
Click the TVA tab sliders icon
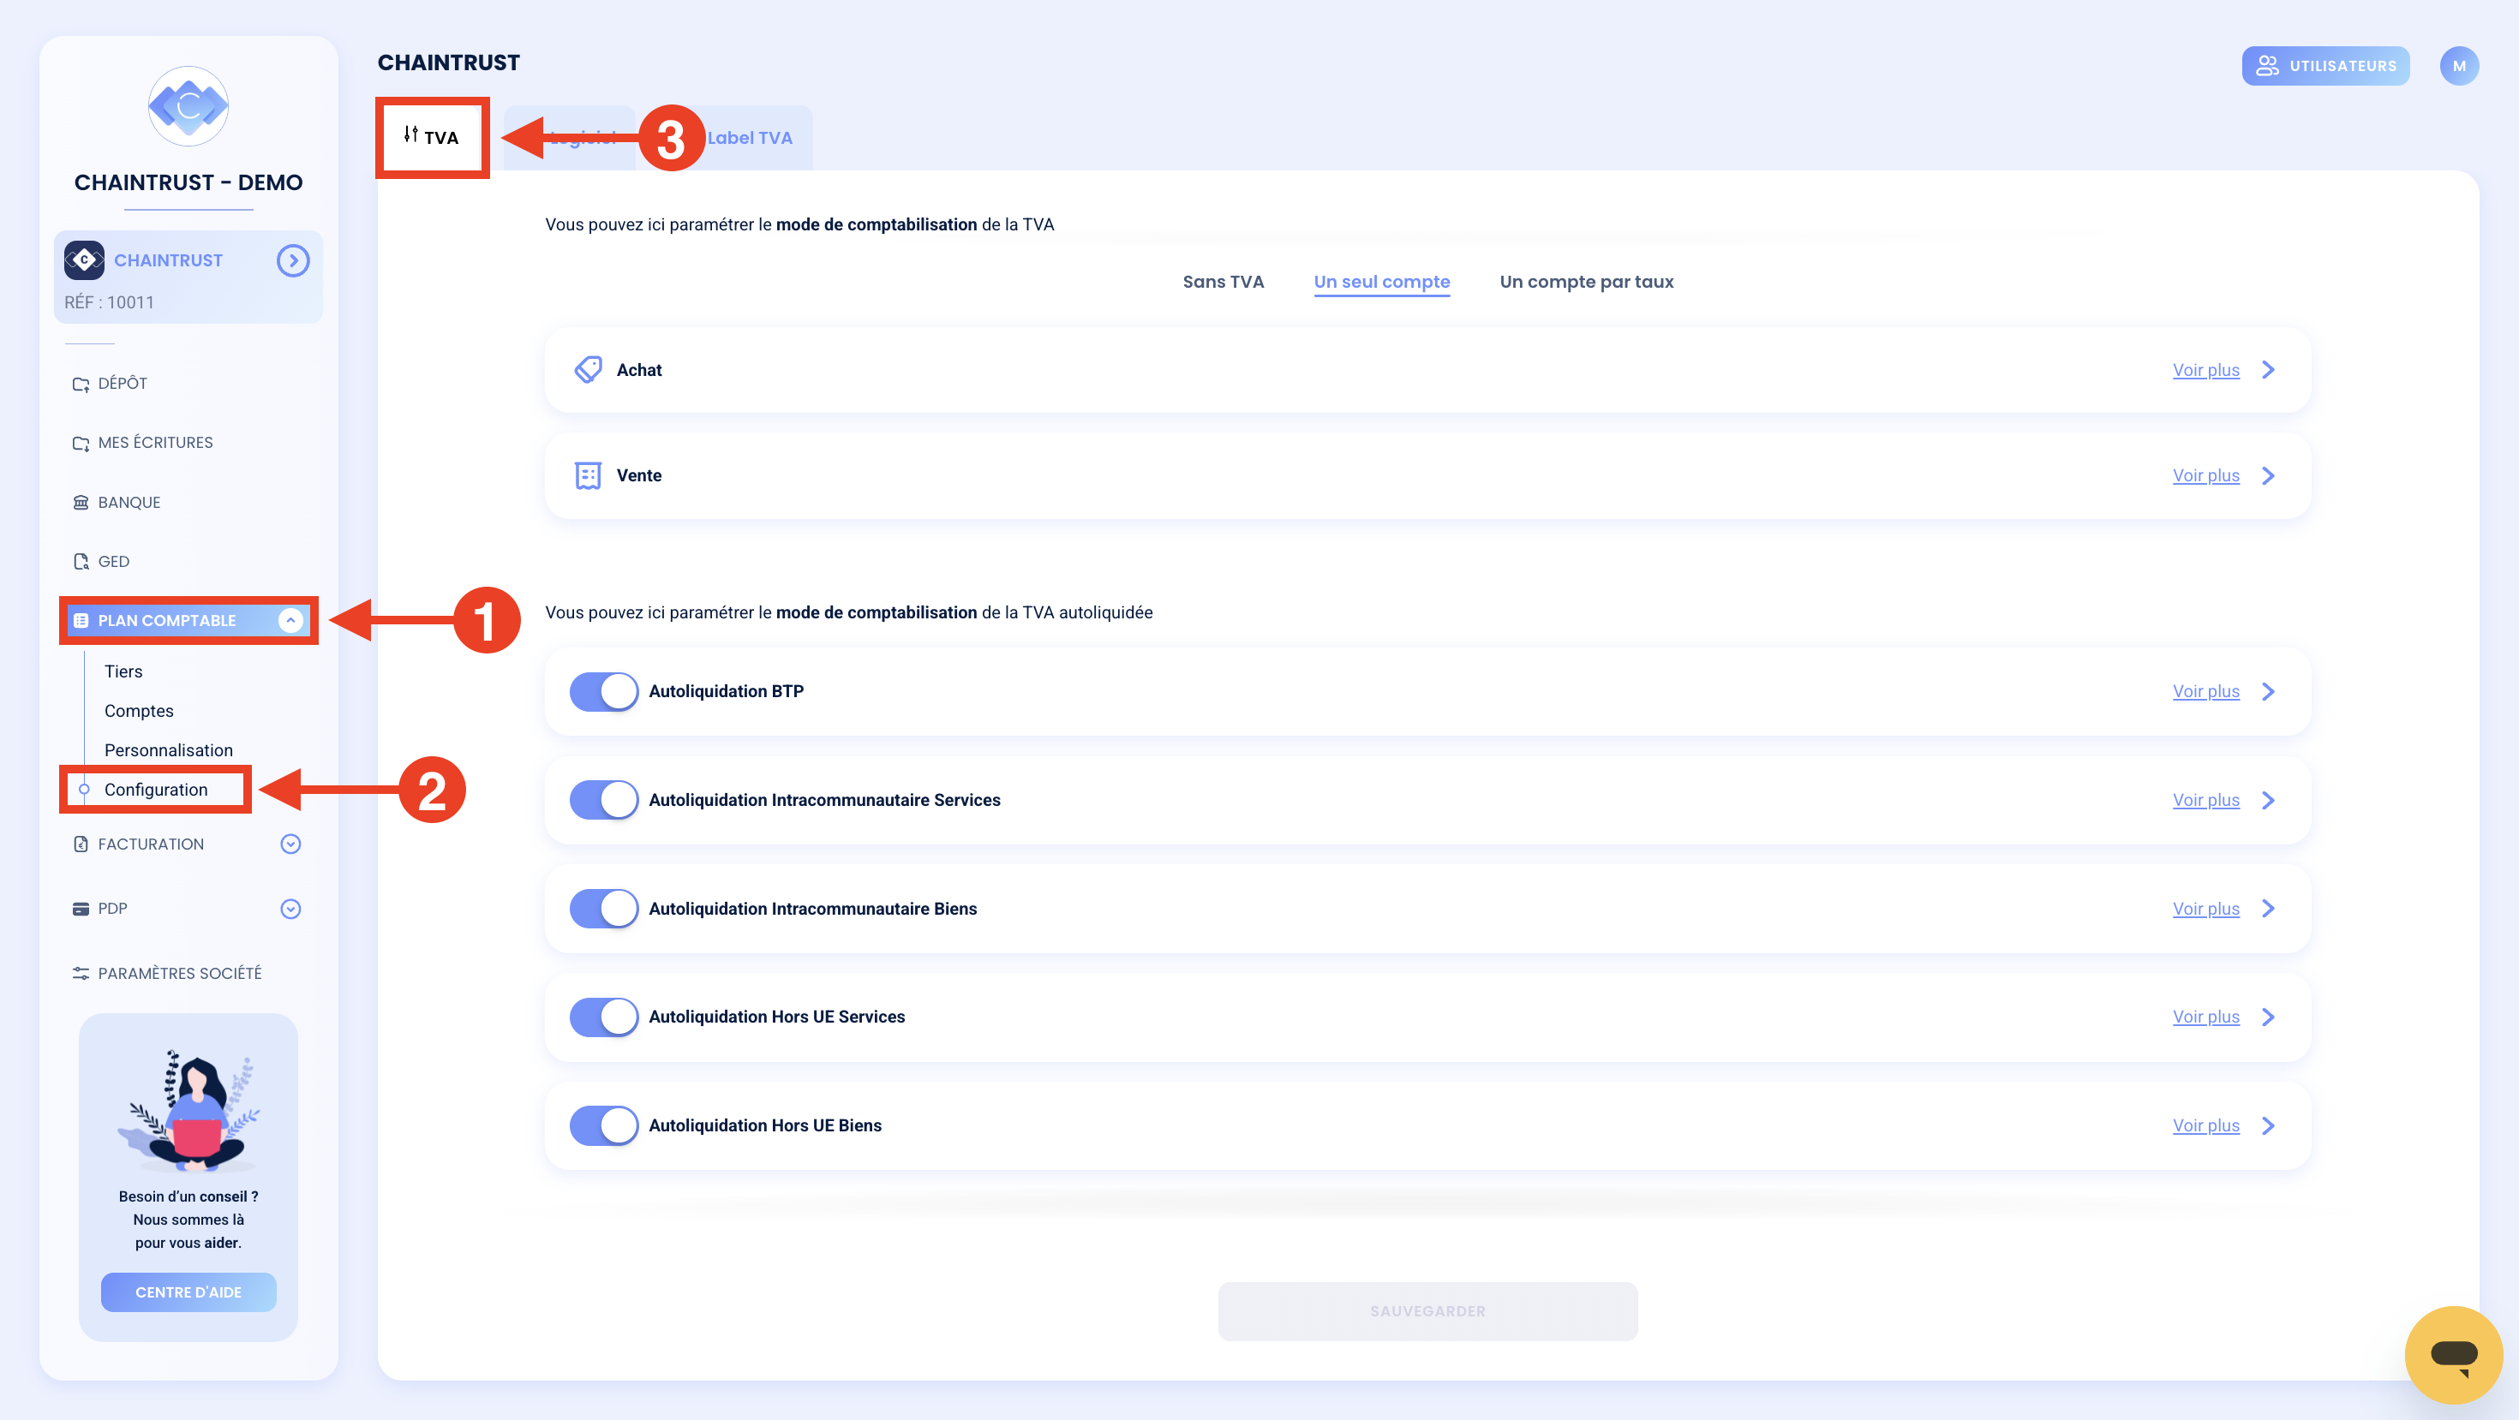pyautogui.click(x=411, y=134)
